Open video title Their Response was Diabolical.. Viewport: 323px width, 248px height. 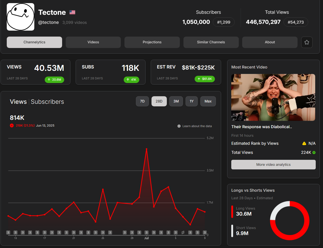[262, 127]
